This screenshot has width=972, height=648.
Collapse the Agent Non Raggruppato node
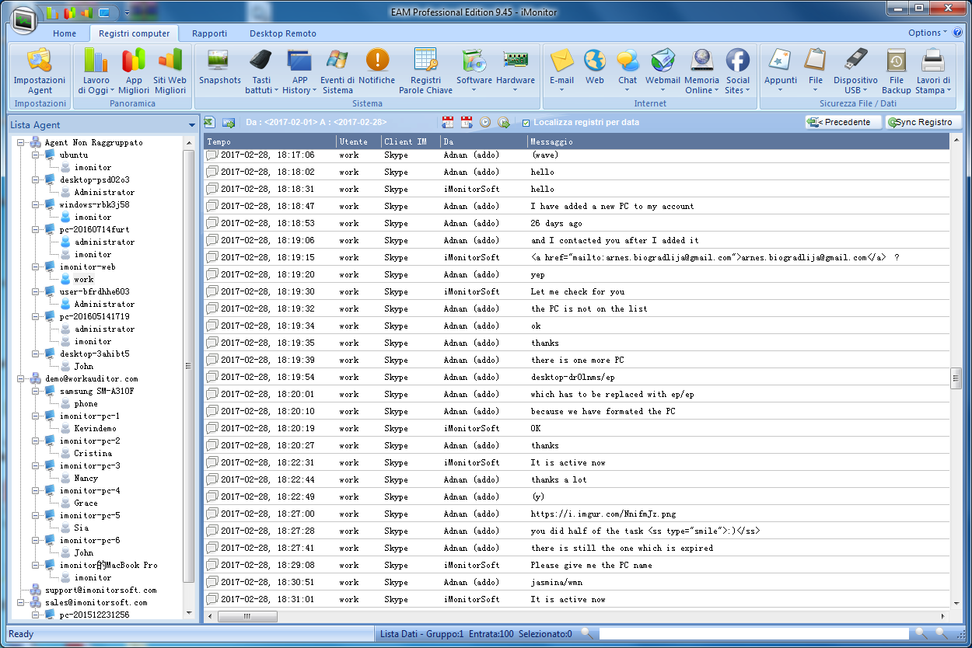click(x=21, y=143)
